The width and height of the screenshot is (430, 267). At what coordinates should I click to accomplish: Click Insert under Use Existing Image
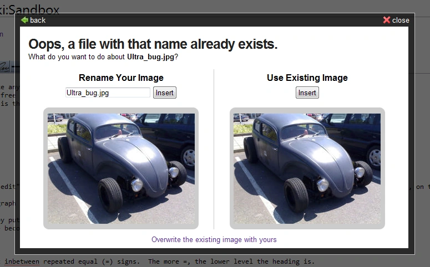click(x=307, y=93)
